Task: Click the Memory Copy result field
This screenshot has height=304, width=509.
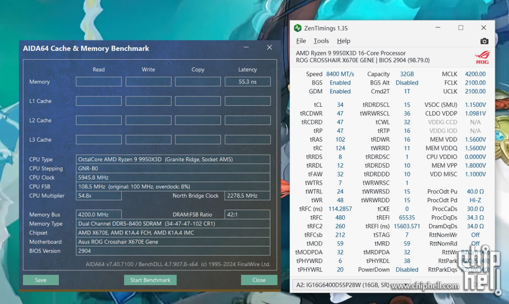Action: (198, 81)
